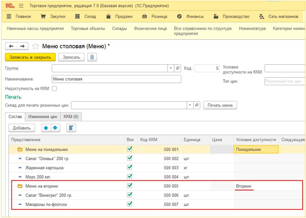Click into the Наименование input field

tap(117, 79)
